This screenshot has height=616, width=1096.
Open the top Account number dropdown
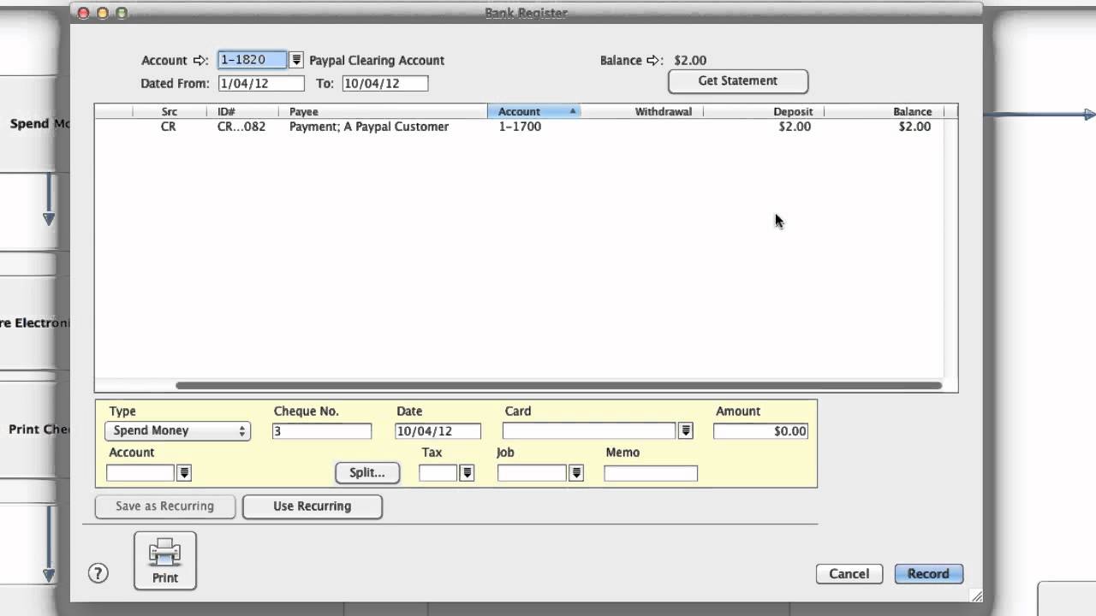296,60
